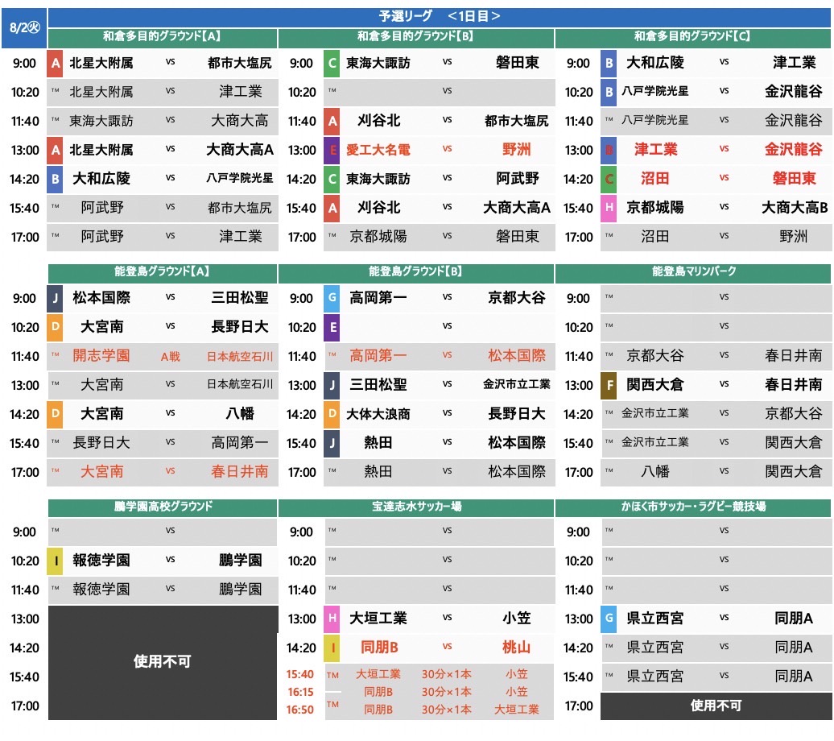Select the blue G badge beside 県立西宮
834x741 pixels.
[x=609, y=619]
